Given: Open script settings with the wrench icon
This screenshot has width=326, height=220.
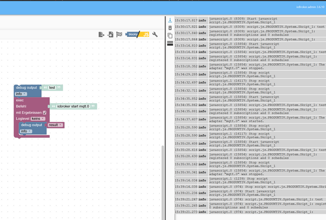Looking at the screenshot, I should [x=155, y=34].
